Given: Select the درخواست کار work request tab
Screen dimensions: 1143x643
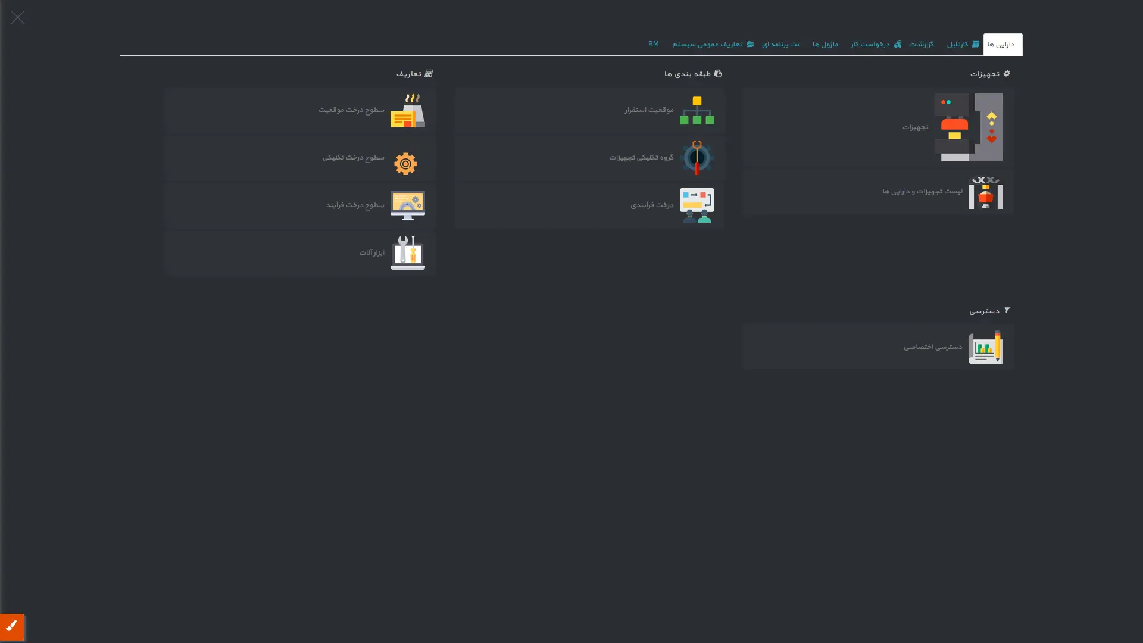Looking at the screenshot, I should [875, 45].
